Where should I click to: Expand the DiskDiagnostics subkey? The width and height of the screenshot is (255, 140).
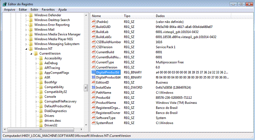point(36,111)
